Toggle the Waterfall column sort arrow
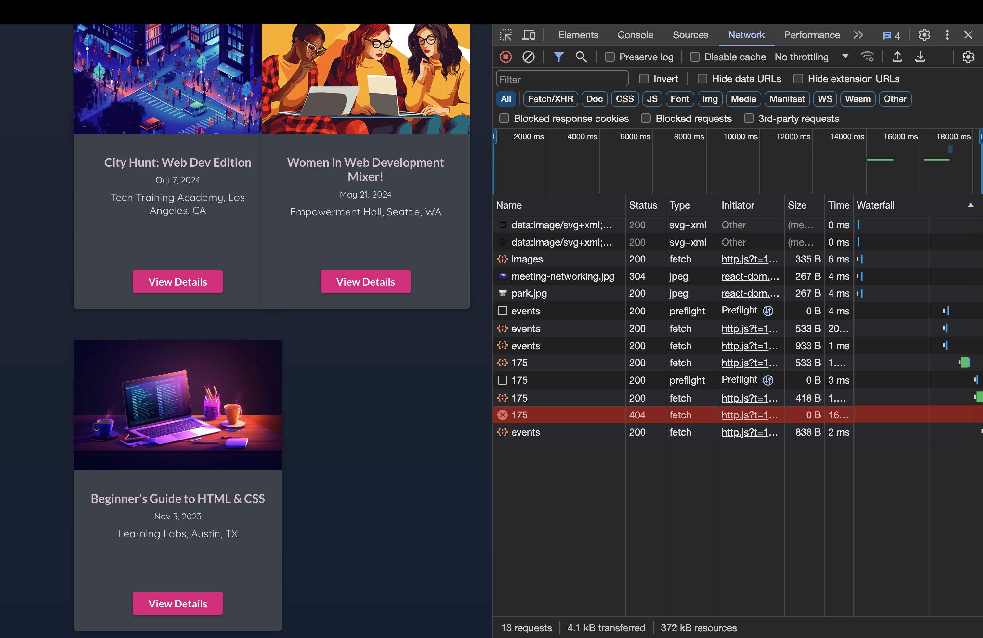 [970, 205]
